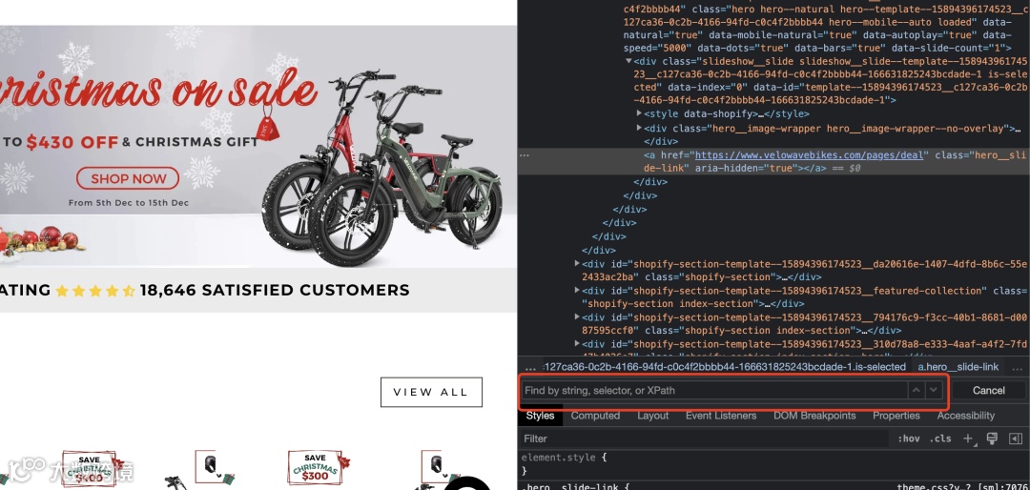Toggle the .cls element classes panel
1030x490 pixels.
tap(942, 439)
